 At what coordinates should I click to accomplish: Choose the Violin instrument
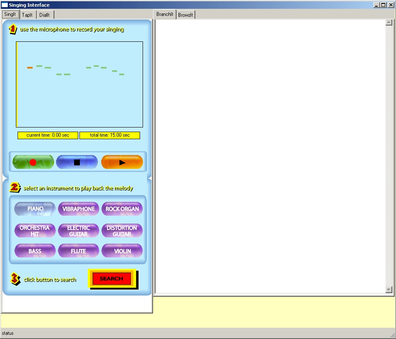122,251
